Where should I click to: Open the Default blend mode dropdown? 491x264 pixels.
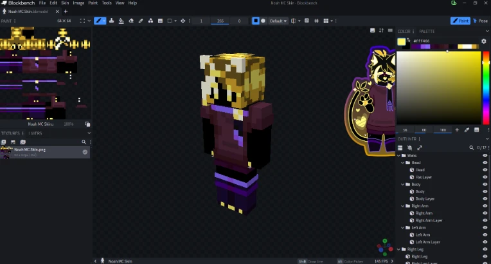pyautogui.click(x=278, y=21)
